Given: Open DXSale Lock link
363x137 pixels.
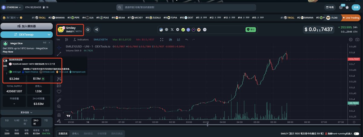Looking at the screenshot, I should (x=47, y=72).
